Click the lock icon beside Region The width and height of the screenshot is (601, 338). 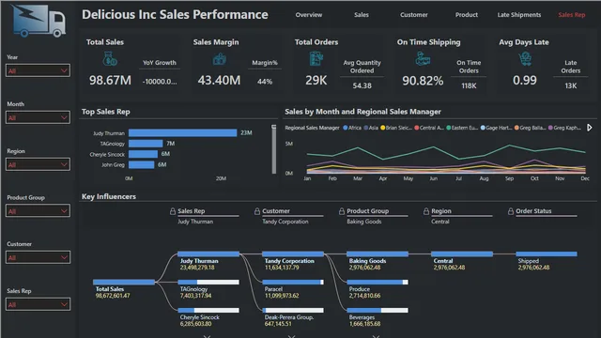(426, 211)
